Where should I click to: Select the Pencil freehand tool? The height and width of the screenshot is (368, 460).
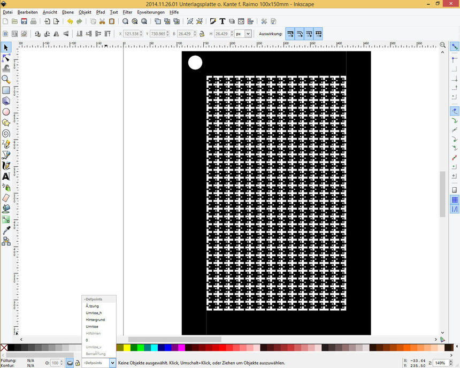click(x=6, y=144)
